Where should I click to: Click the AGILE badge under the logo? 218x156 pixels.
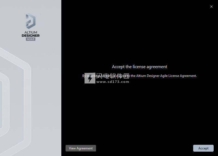tap(31, 39)
